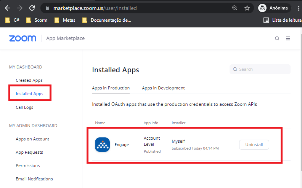
Task: Click the padlock site info icon
Action: 47,8
